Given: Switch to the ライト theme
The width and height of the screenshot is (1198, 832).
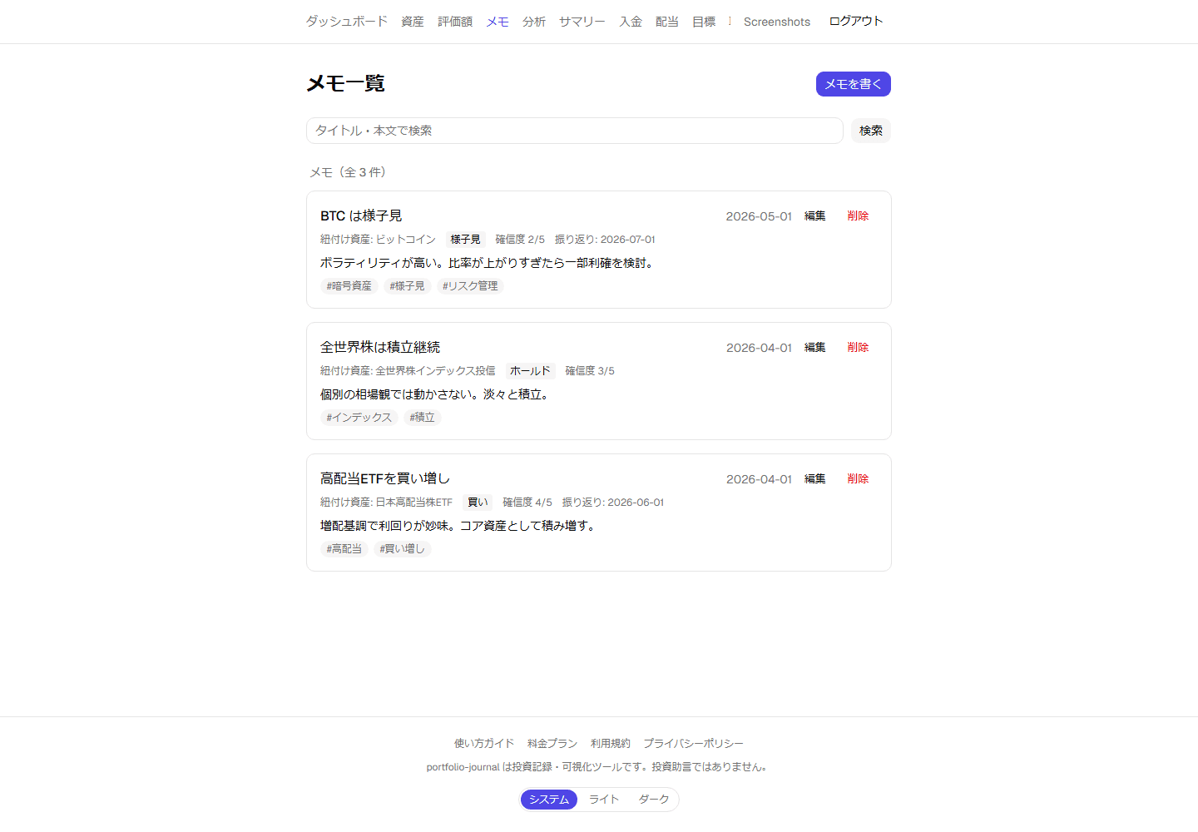Looking at the screenshot, I should click(604, 800).
